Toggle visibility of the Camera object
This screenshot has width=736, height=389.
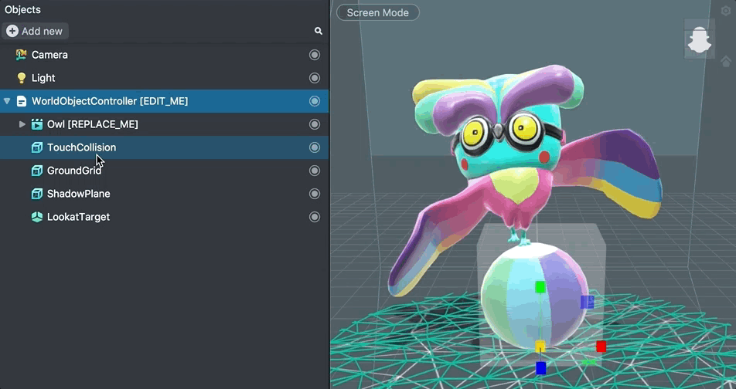click(x=315, y=55)
